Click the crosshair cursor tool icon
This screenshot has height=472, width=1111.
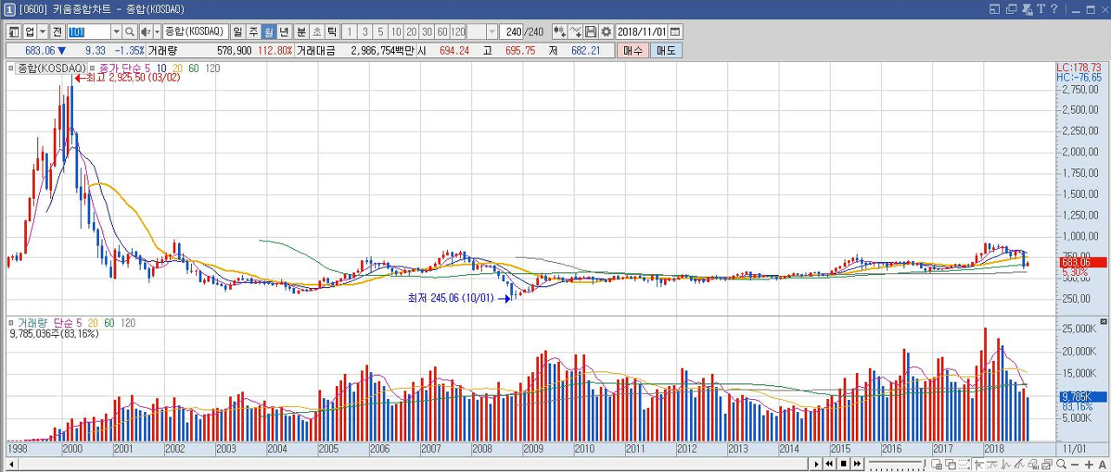(x=978, y=464)
